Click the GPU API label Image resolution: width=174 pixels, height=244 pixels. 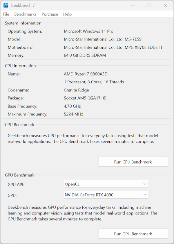(x=16, y=185)
